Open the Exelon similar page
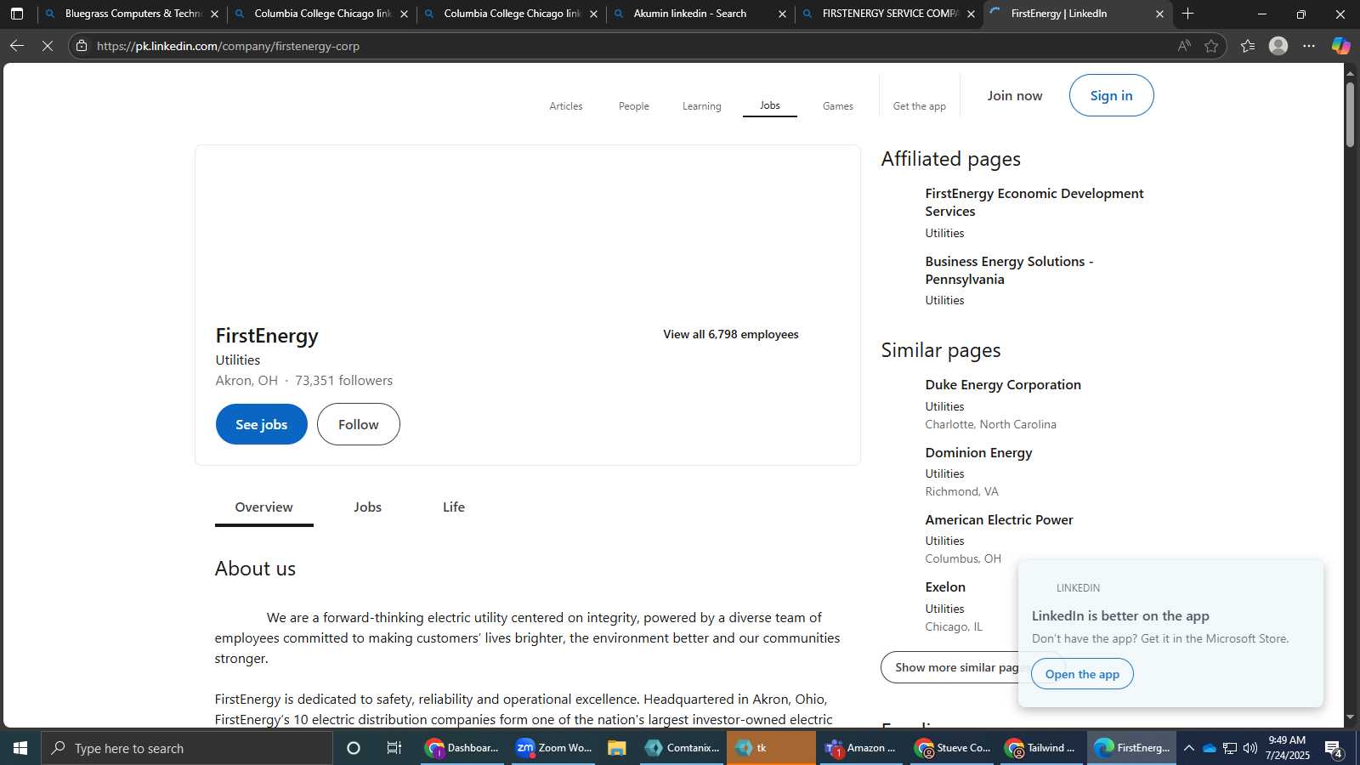 945,587
